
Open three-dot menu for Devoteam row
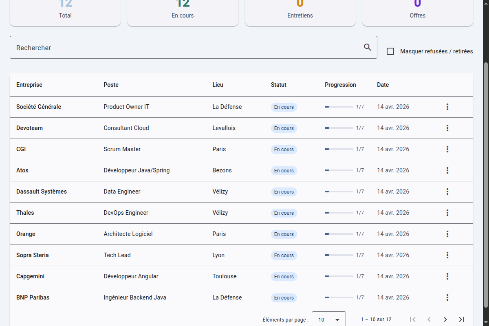[x=447, y=128]
